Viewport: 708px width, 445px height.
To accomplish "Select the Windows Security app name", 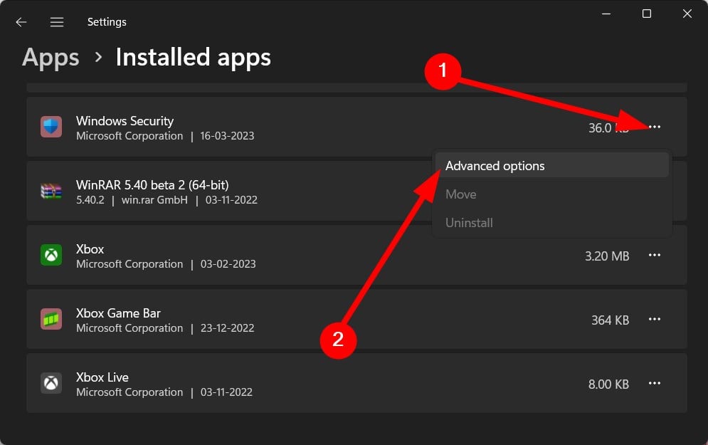I will [125, 121].
